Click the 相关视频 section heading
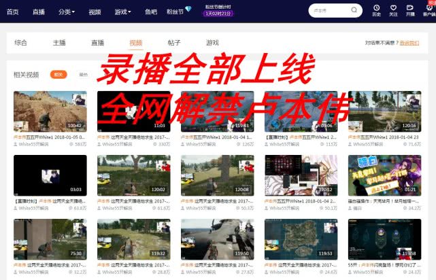 pos(26,75)
